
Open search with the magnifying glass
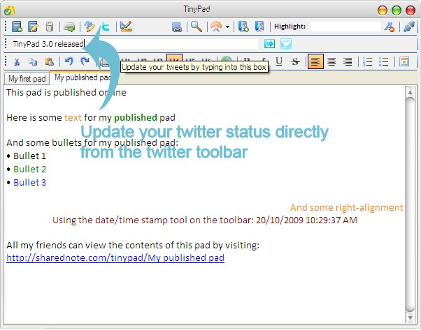point(197,27)
